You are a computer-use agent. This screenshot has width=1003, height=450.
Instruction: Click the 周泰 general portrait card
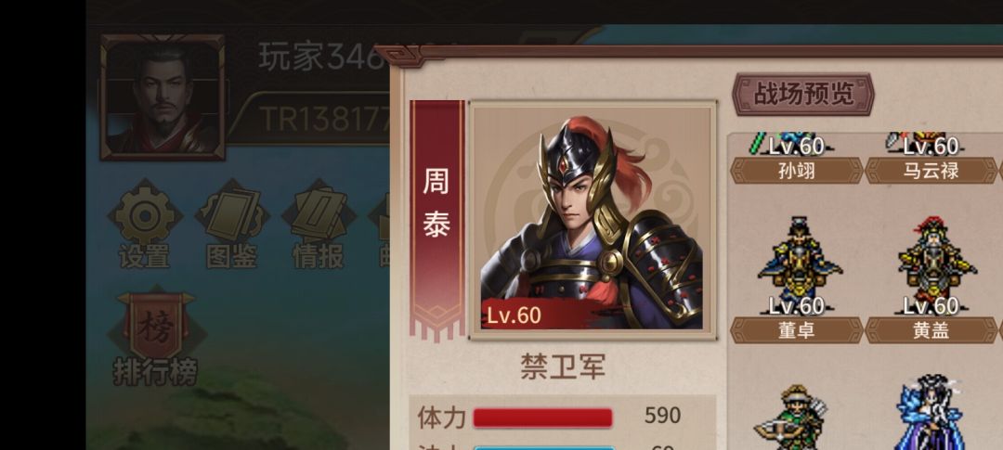[593, 219]
